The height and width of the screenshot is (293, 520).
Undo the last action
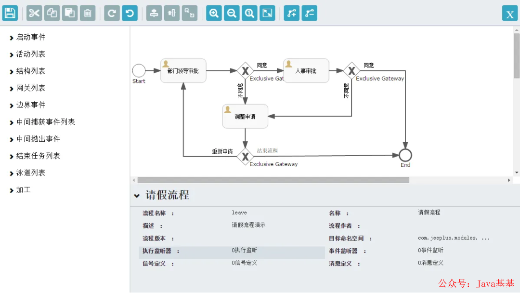coord(130,13)
